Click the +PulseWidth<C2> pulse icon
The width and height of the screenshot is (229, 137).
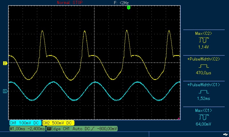tap(204, 66)
